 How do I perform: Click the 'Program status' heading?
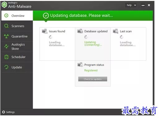point(94,65)
